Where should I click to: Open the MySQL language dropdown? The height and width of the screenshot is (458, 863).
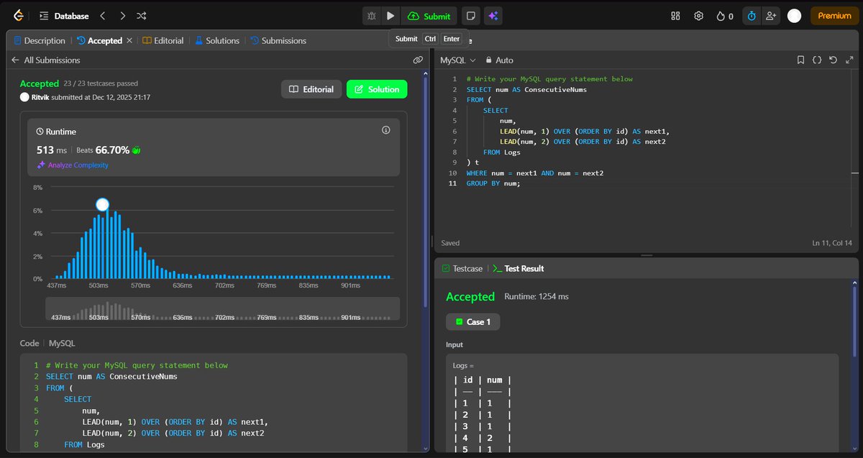(x=458, y=60)
